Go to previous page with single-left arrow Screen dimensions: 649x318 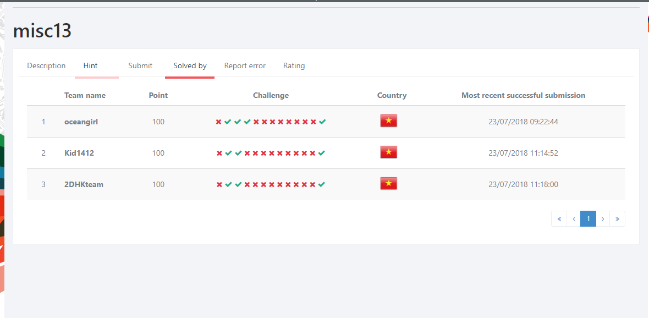pyautogui.click(x=574, y=219)
